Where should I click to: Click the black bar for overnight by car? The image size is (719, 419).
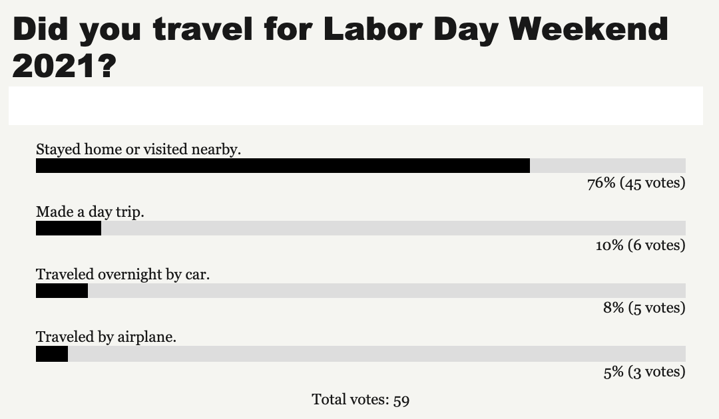(x=62, y=291)
